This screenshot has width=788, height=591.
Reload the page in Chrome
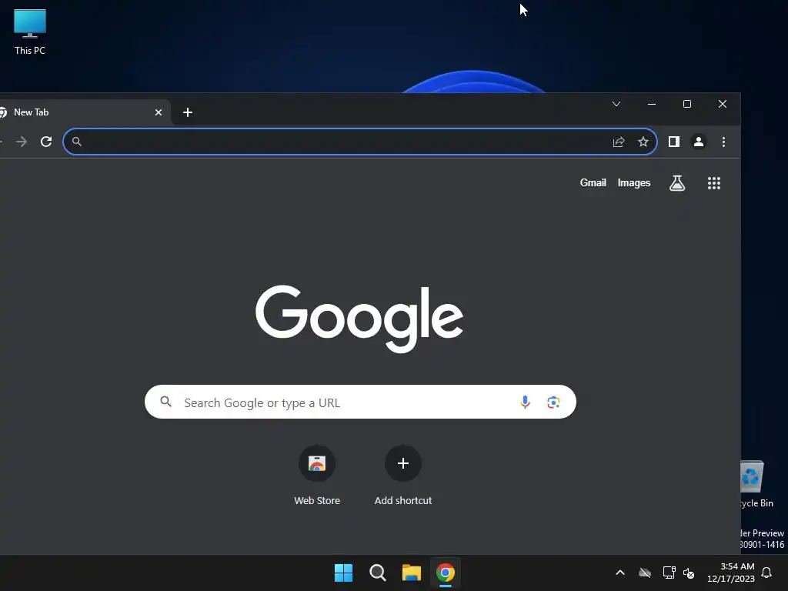point(46,142)
